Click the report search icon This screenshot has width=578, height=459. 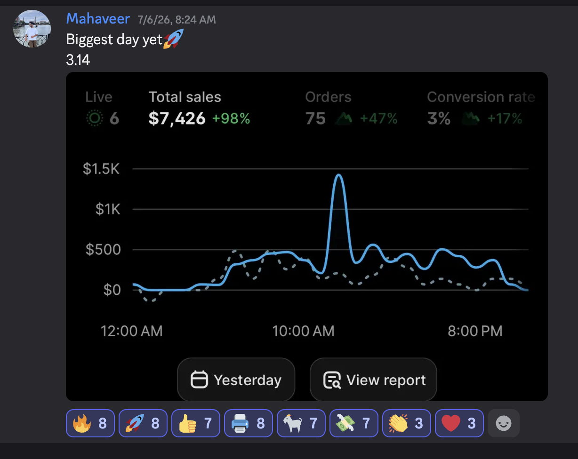[332, 380]
